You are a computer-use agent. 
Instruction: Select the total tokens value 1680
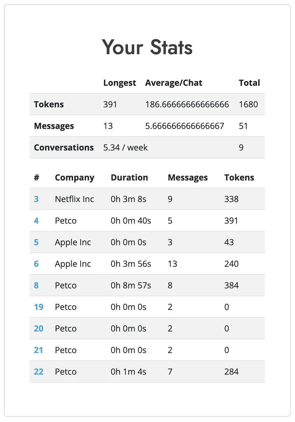pos(248,104)
